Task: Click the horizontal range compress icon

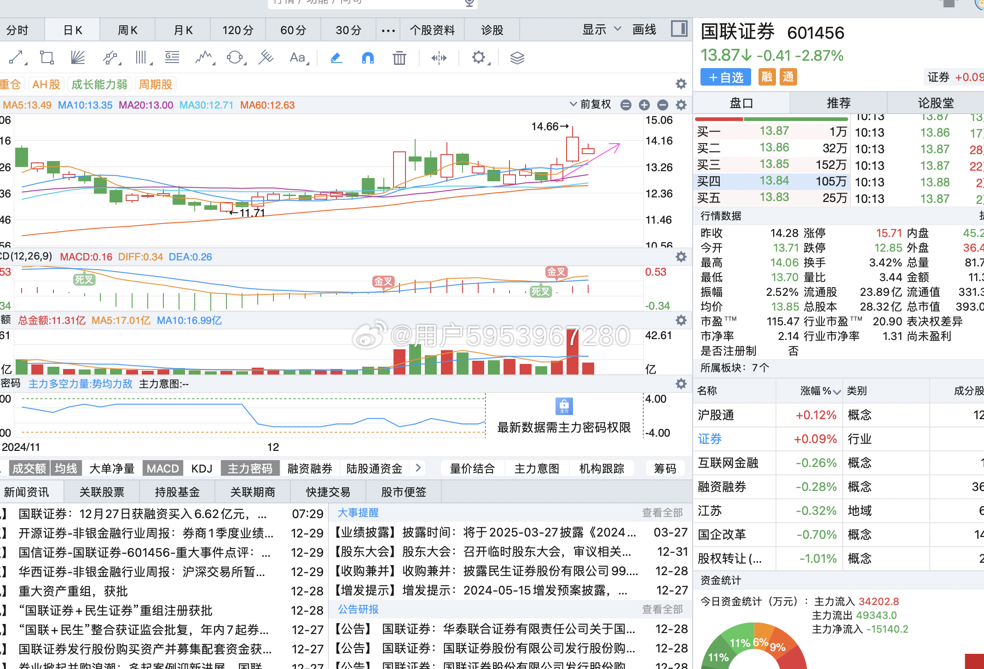Action: [x=439, y=58]
